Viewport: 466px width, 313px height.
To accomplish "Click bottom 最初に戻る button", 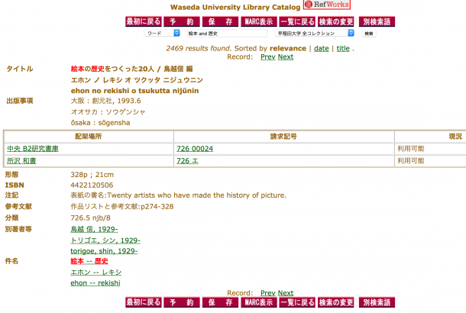I will (x=144, y=302).
